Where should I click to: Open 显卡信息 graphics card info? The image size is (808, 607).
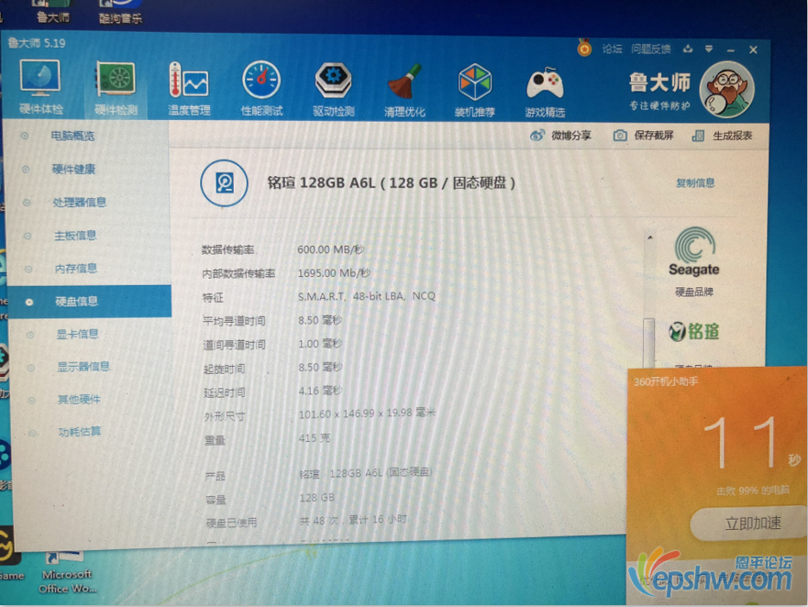[x=77, y=334]
